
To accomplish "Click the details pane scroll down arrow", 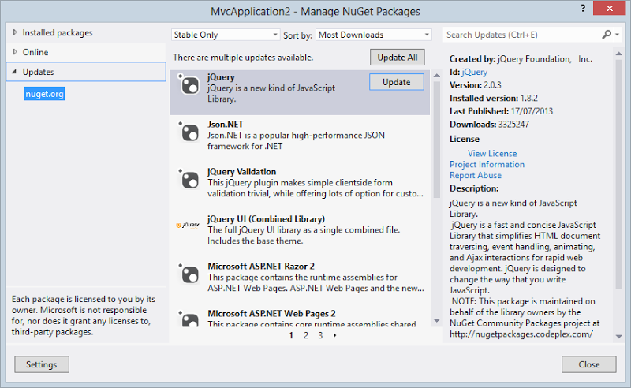I will coord(619,336).
